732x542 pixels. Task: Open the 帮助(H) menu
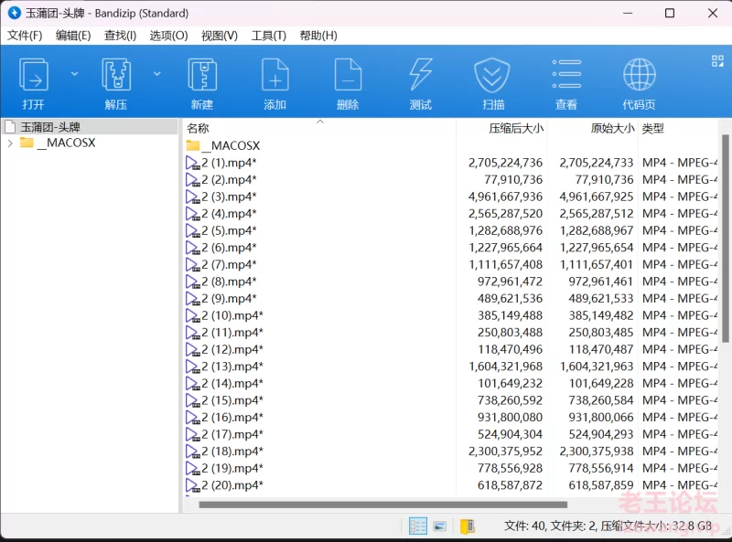tap(318, 36)
